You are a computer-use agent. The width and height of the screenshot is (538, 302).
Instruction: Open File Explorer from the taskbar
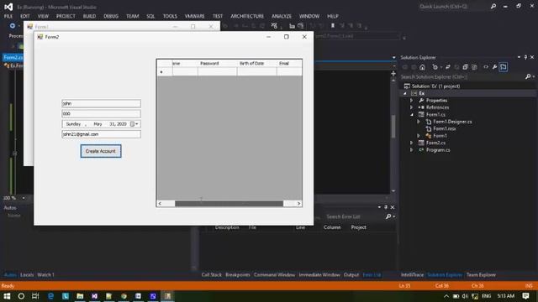(80, 296)
